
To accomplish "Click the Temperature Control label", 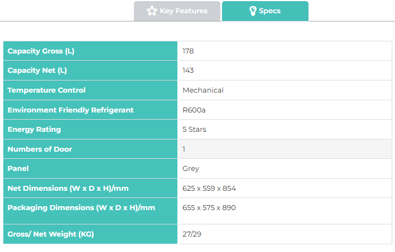I will click(x=47, y=90).
